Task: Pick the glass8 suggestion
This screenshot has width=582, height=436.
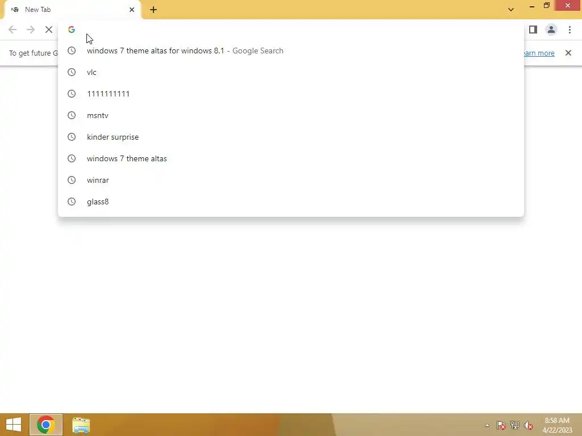Action: [x=291, y=202]
